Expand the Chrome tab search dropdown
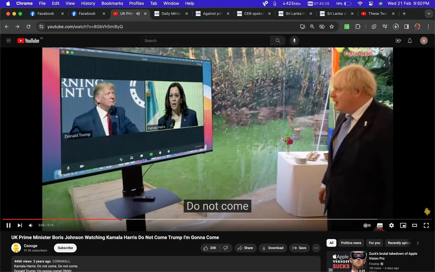This screenshot has height=272, width=435. 428,13
